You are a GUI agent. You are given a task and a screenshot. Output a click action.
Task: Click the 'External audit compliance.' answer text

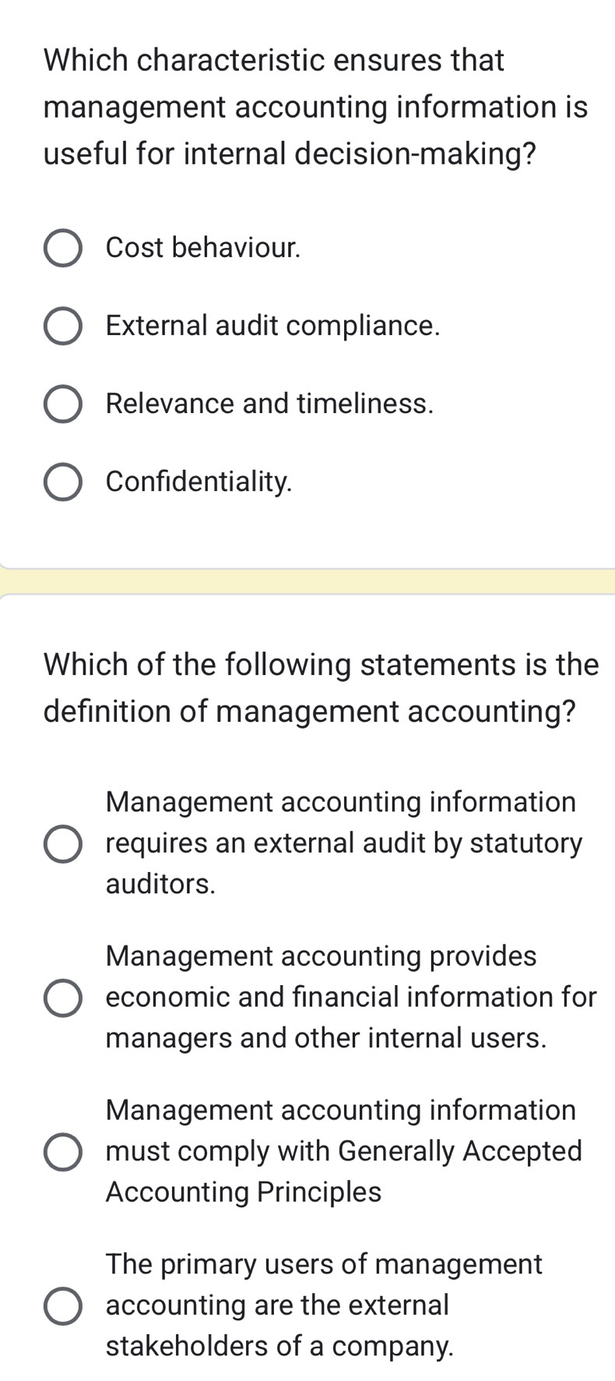[x=272, y=326]
